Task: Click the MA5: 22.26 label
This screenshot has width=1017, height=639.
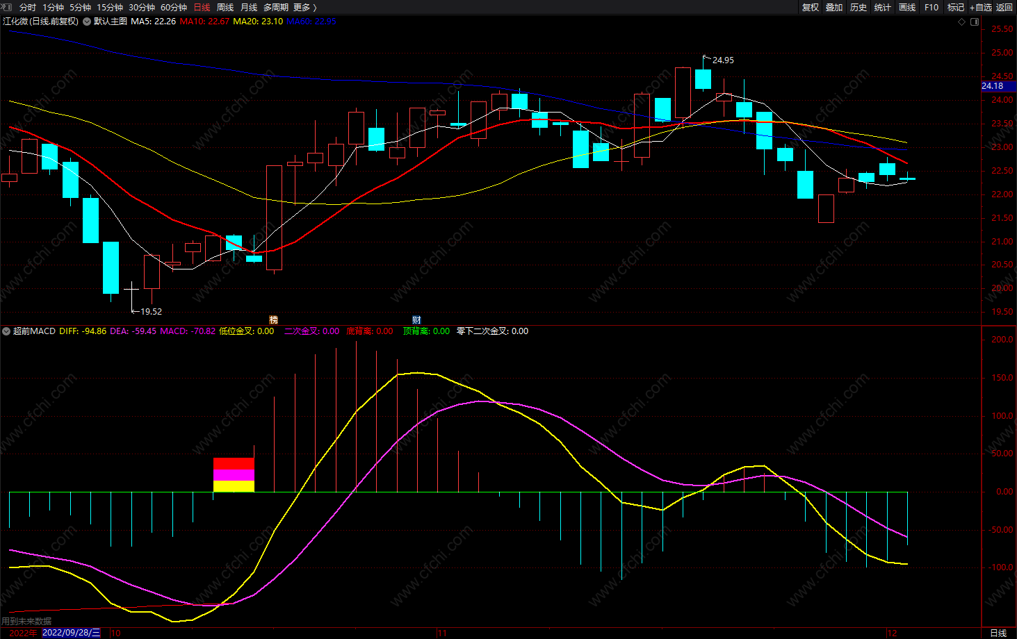Action: coord(153,22)
